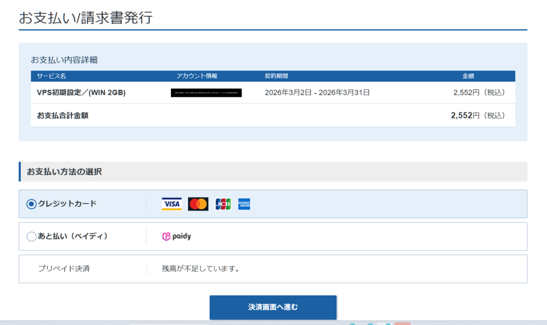
Task: Click the 契約期間 column header
Action: 276,76
